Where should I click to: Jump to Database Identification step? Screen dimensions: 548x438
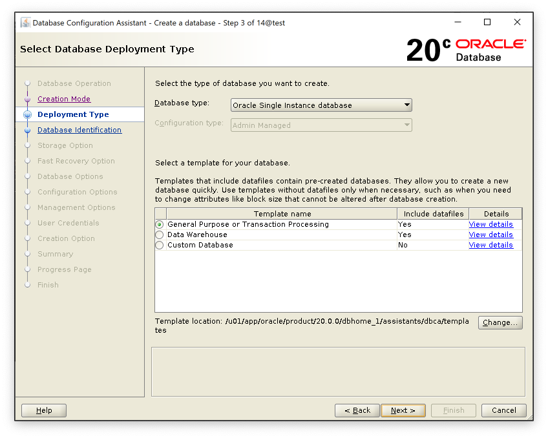pos(79,130)
